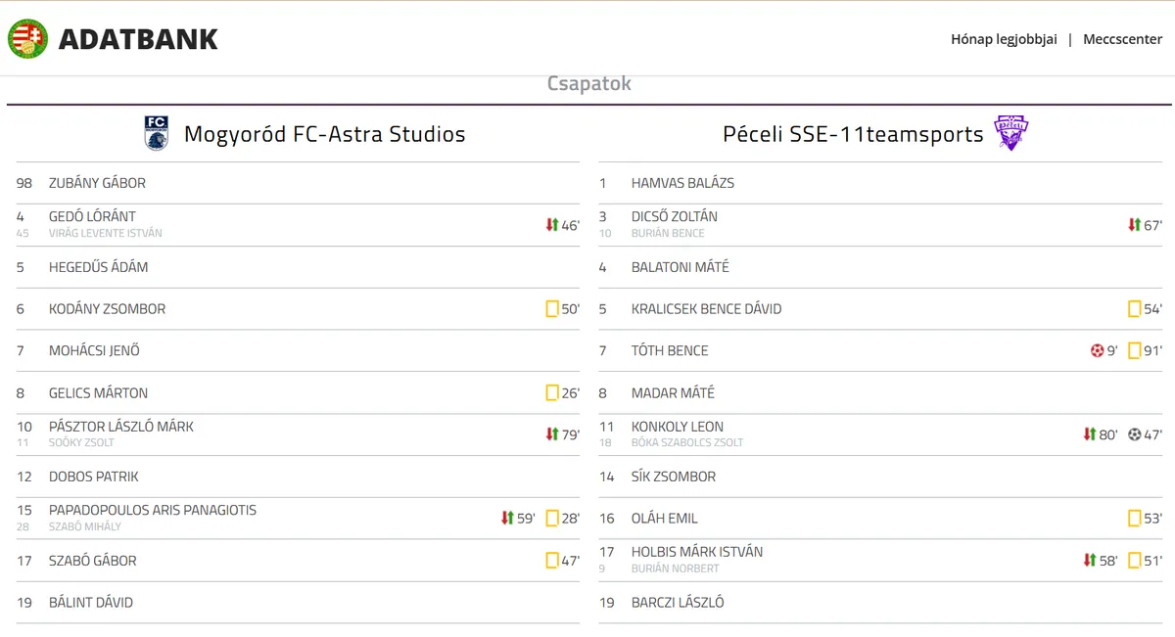1175x637 pixels.
Task: Click the Mogyoród FC team crest
Action: tap(156, 133)
